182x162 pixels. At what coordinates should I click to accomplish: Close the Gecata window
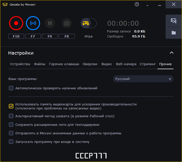click(x=174, y=4)
